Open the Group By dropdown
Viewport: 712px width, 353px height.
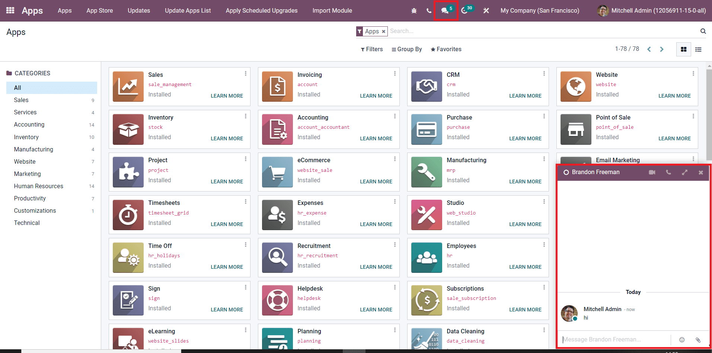pos(406,49)
